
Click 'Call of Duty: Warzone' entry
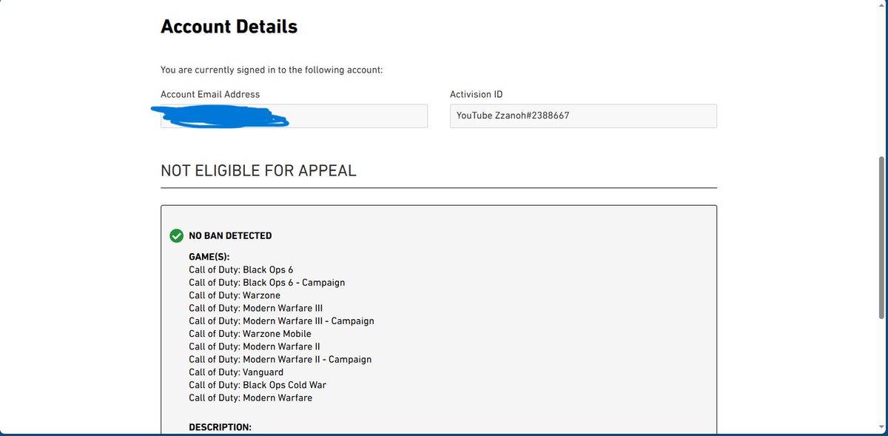point(235,295)
